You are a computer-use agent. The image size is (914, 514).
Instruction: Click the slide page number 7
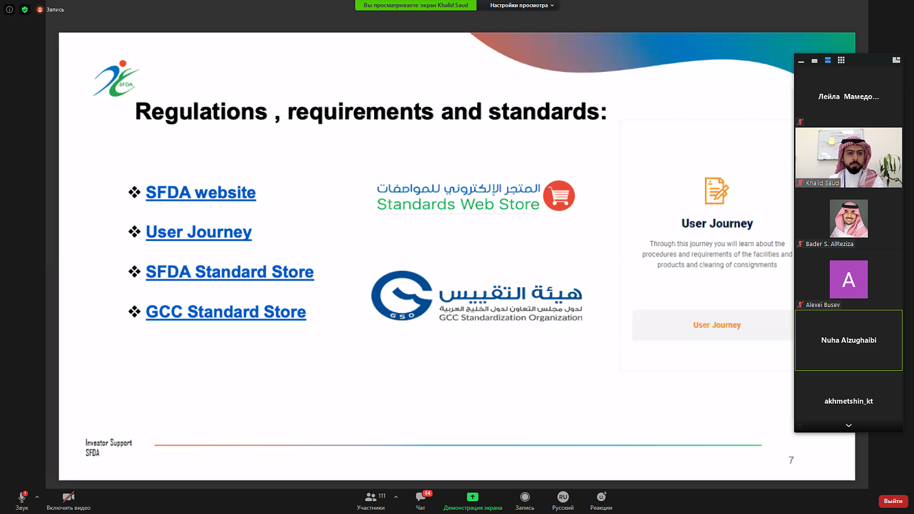(791, 460)
